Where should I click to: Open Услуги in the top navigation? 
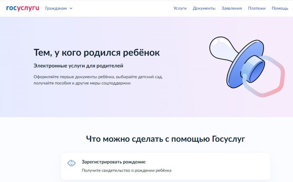[x=180, y=8]
